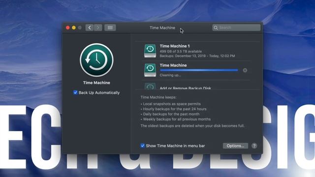Image resolution: width=315 pixels, height=177 pixels.
Task: Click the Add or Remove Backup Disk icon
Action: click(150, 87)
